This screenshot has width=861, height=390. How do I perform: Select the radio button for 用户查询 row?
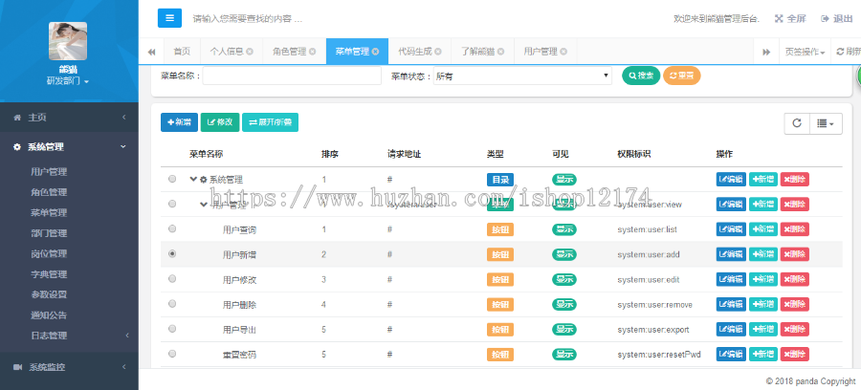[x=172, y=228]
